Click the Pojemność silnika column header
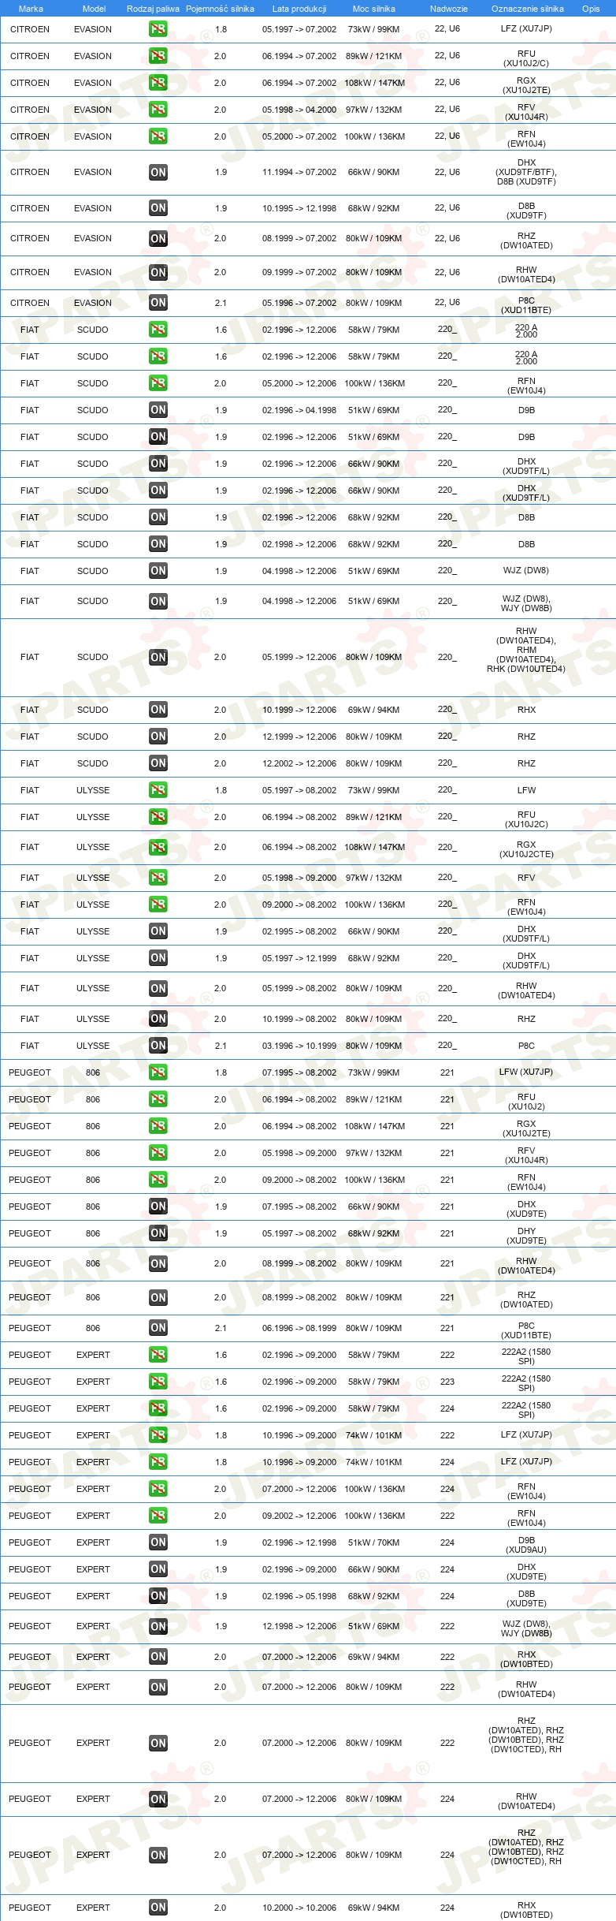Image resolution: width=616 pixels, height=1921 pixels. [x=220, y=9]
